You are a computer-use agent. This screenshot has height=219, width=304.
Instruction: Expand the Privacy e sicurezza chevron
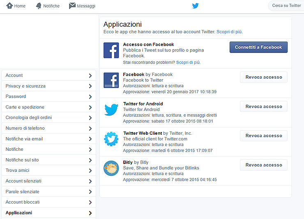coord(90,86)
